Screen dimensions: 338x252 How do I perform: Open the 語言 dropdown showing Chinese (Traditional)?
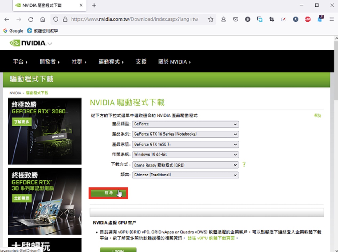coord(186,175)
